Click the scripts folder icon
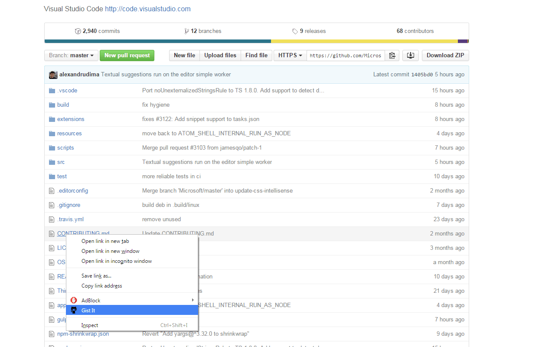The height and width of the screenshot is (347, 555). (52, 148)
